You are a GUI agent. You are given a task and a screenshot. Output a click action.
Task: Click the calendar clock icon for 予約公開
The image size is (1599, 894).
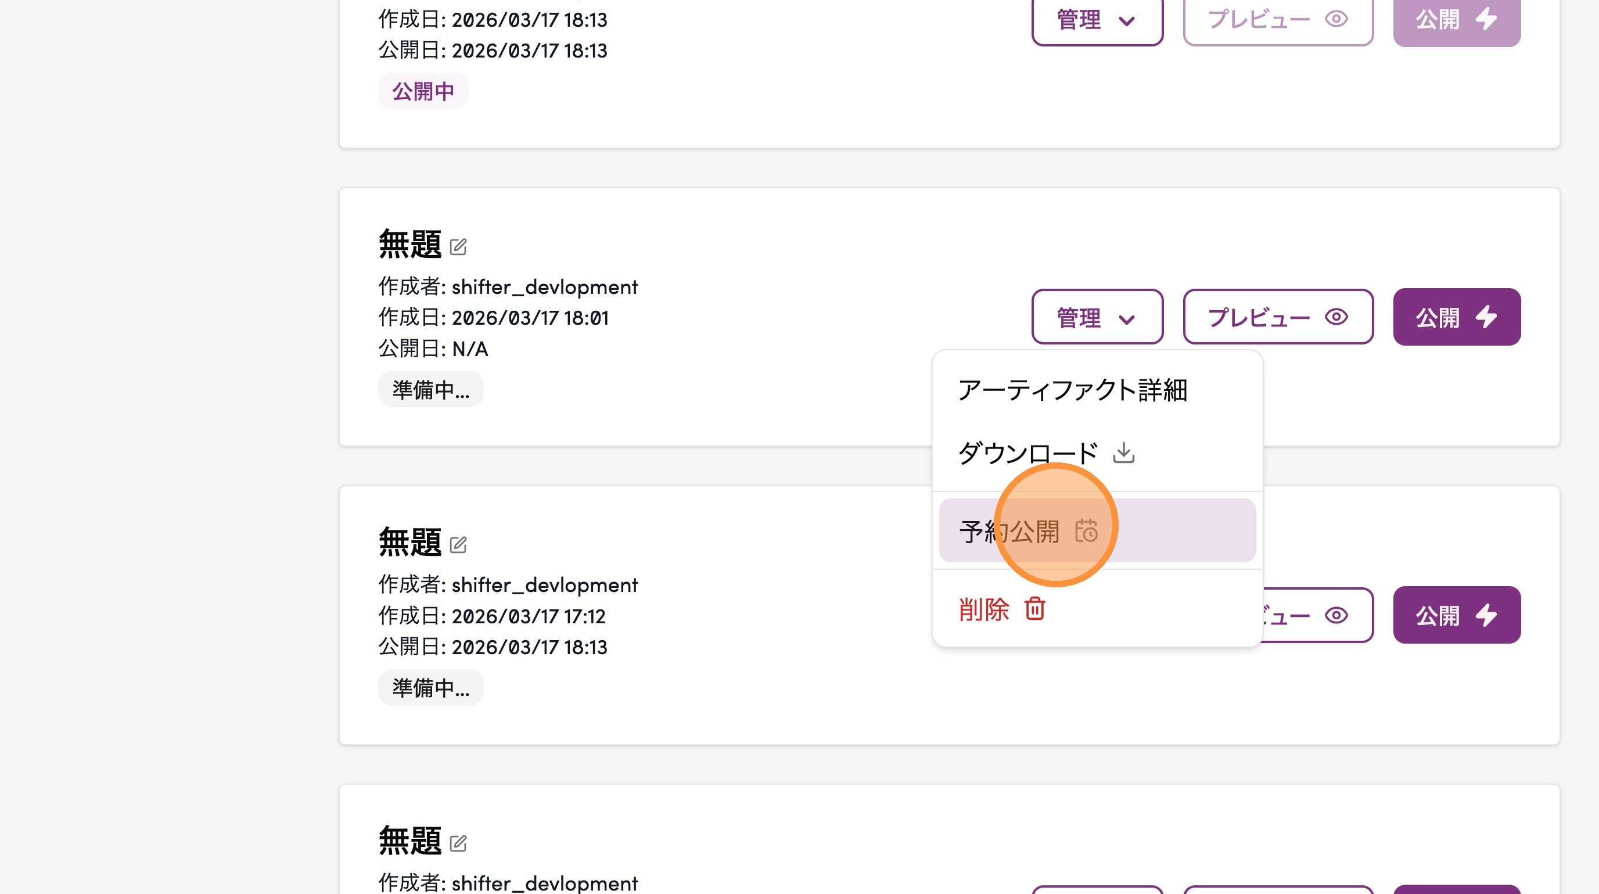[x=1086, y=532]
